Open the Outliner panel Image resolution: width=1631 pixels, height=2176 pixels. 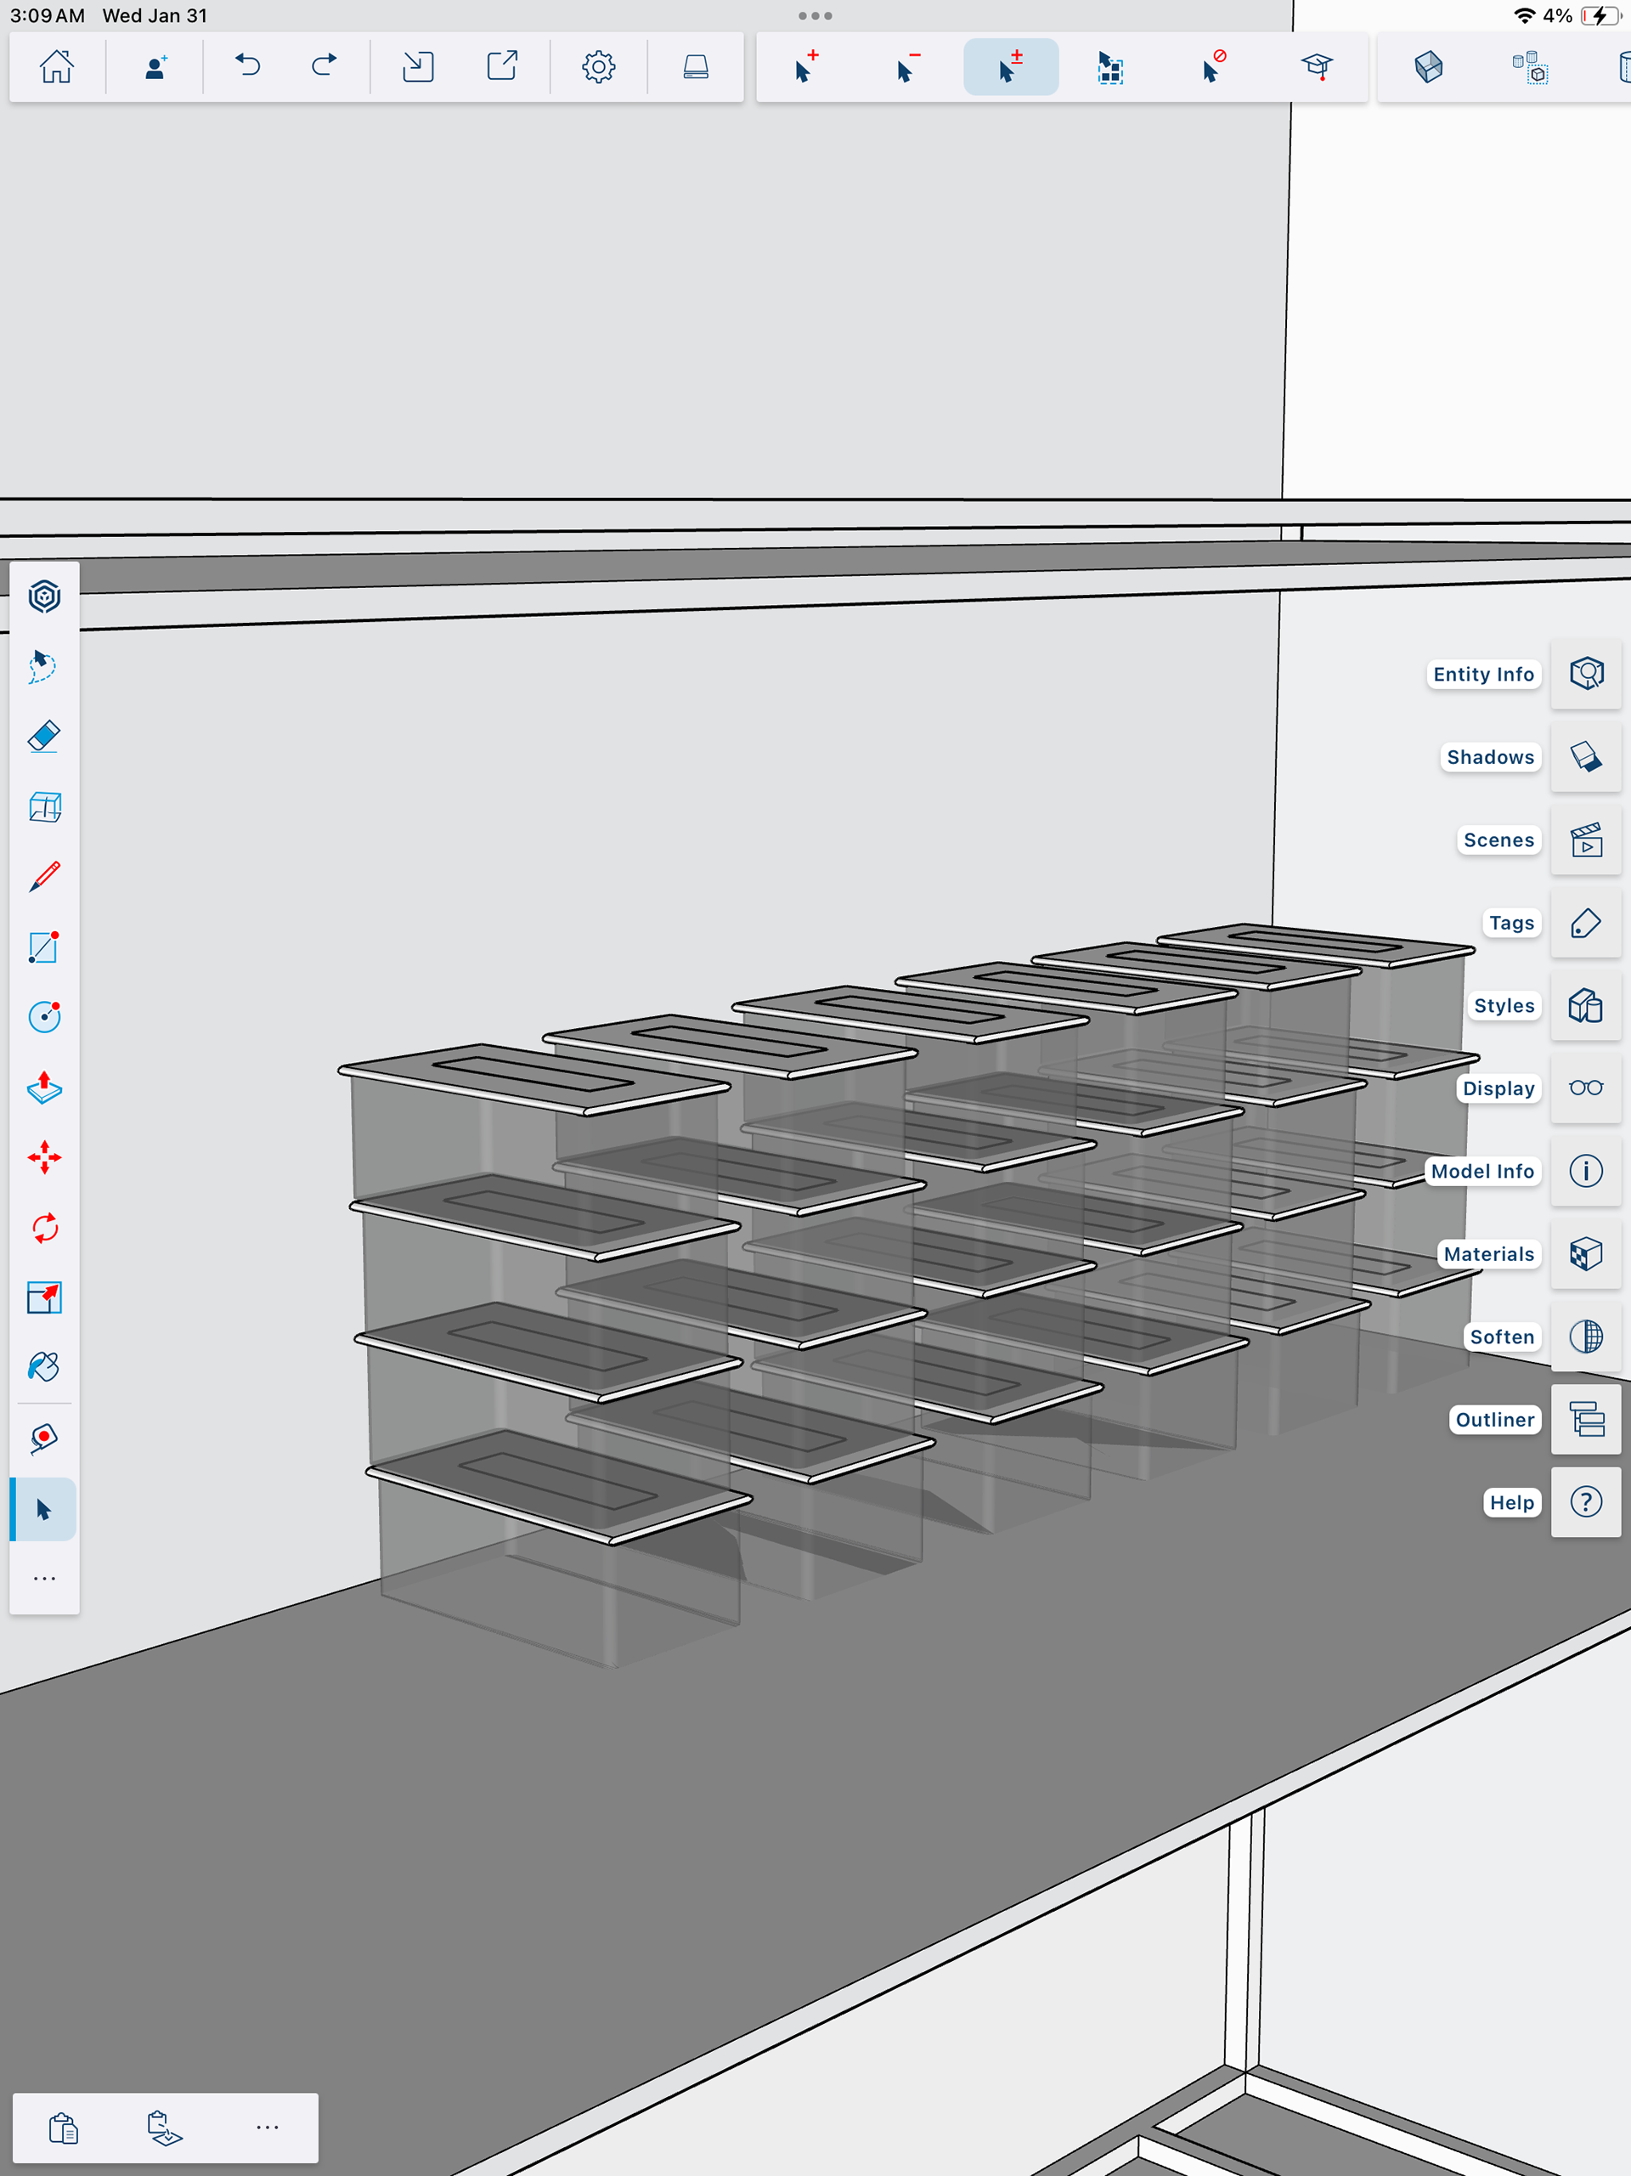[1585, 1420]
